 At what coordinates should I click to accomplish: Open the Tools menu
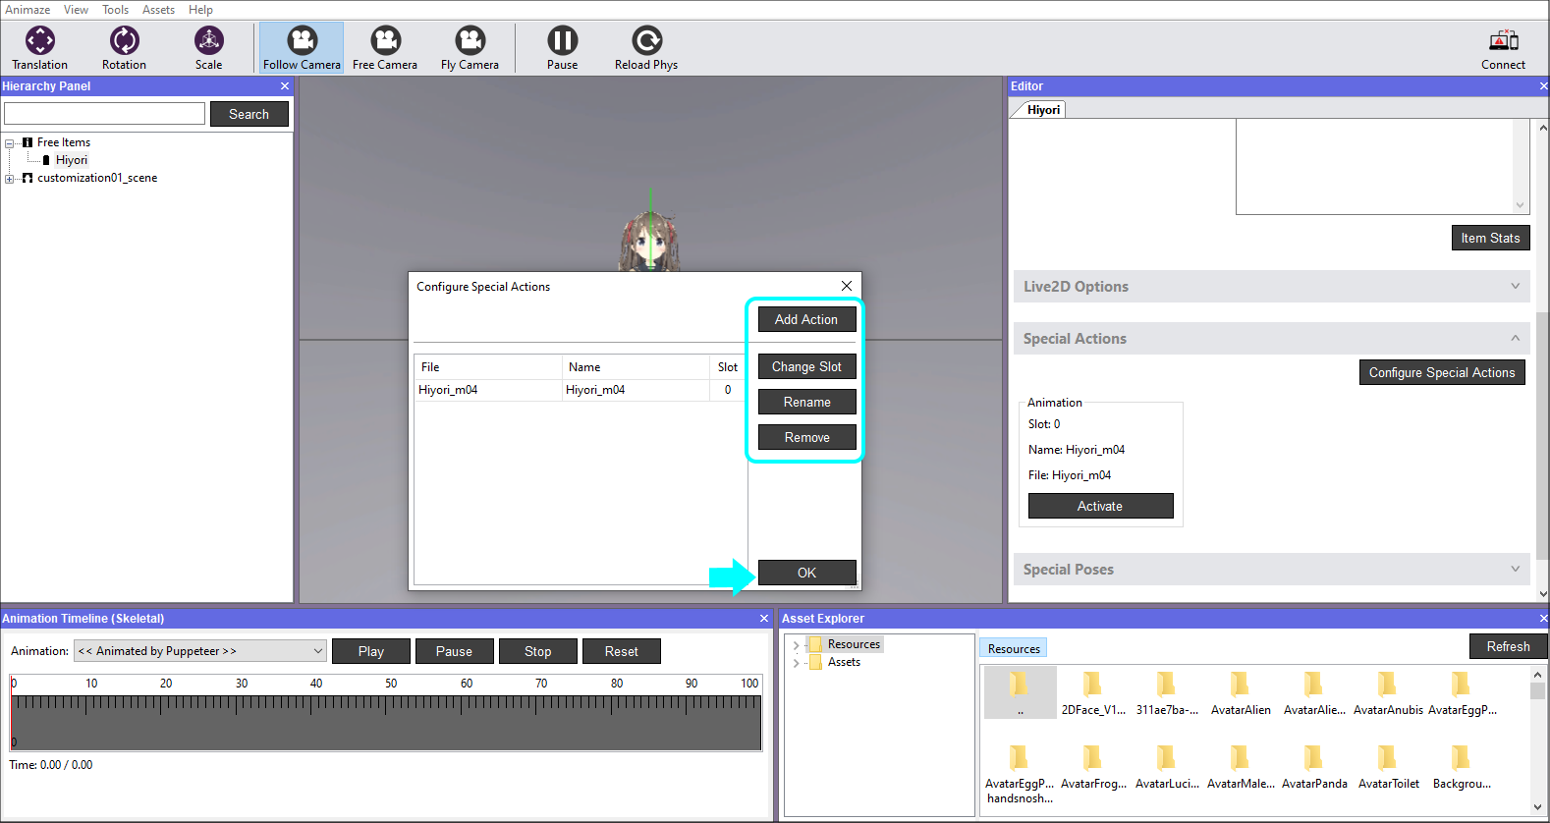pos(116,10)
